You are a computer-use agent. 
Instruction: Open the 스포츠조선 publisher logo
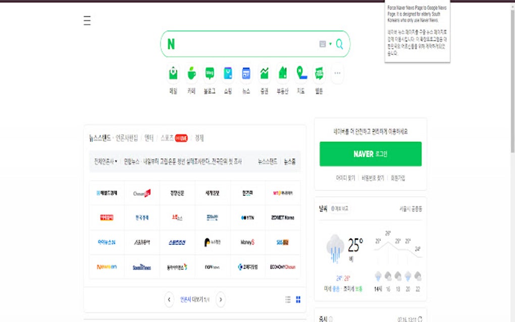pyautogui.click(x=177, y=242)
